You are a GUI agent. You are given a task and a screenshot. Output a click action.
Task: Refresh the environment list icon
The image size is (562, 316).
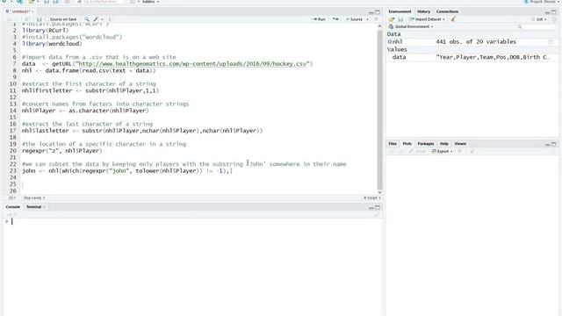554,19
